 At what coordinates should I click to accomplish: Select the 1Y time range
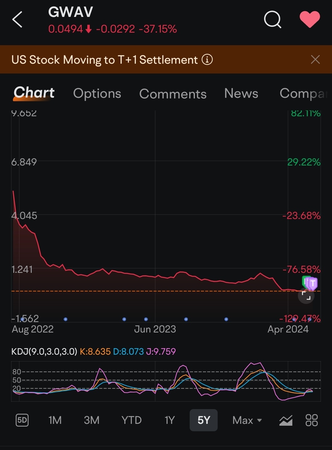(x=170, y=420)
